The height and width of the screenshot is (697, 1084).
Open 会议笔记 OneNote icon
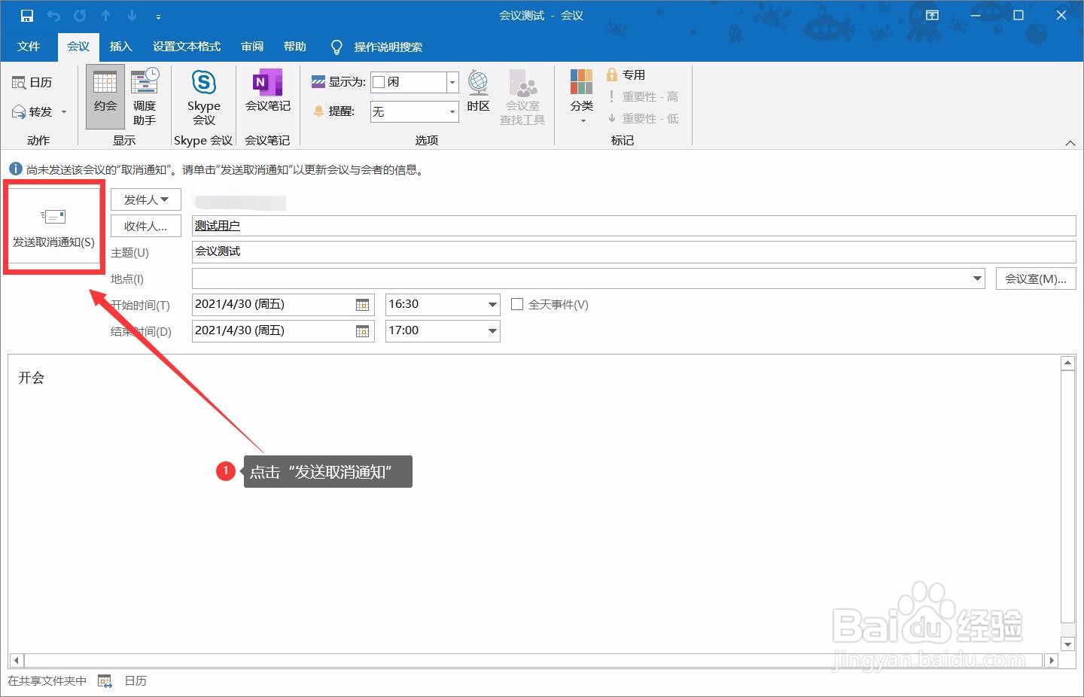[x=267, y=92]
